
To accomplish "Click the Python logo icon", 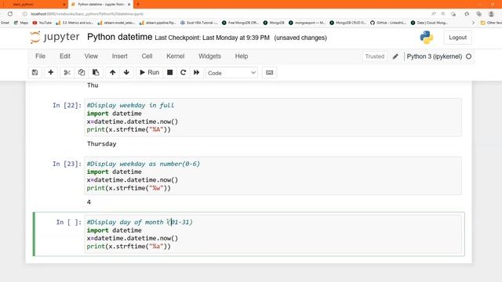I will click(x=427, y=38).
